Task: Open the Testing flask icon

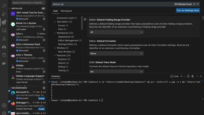Action: pos(4,39)
